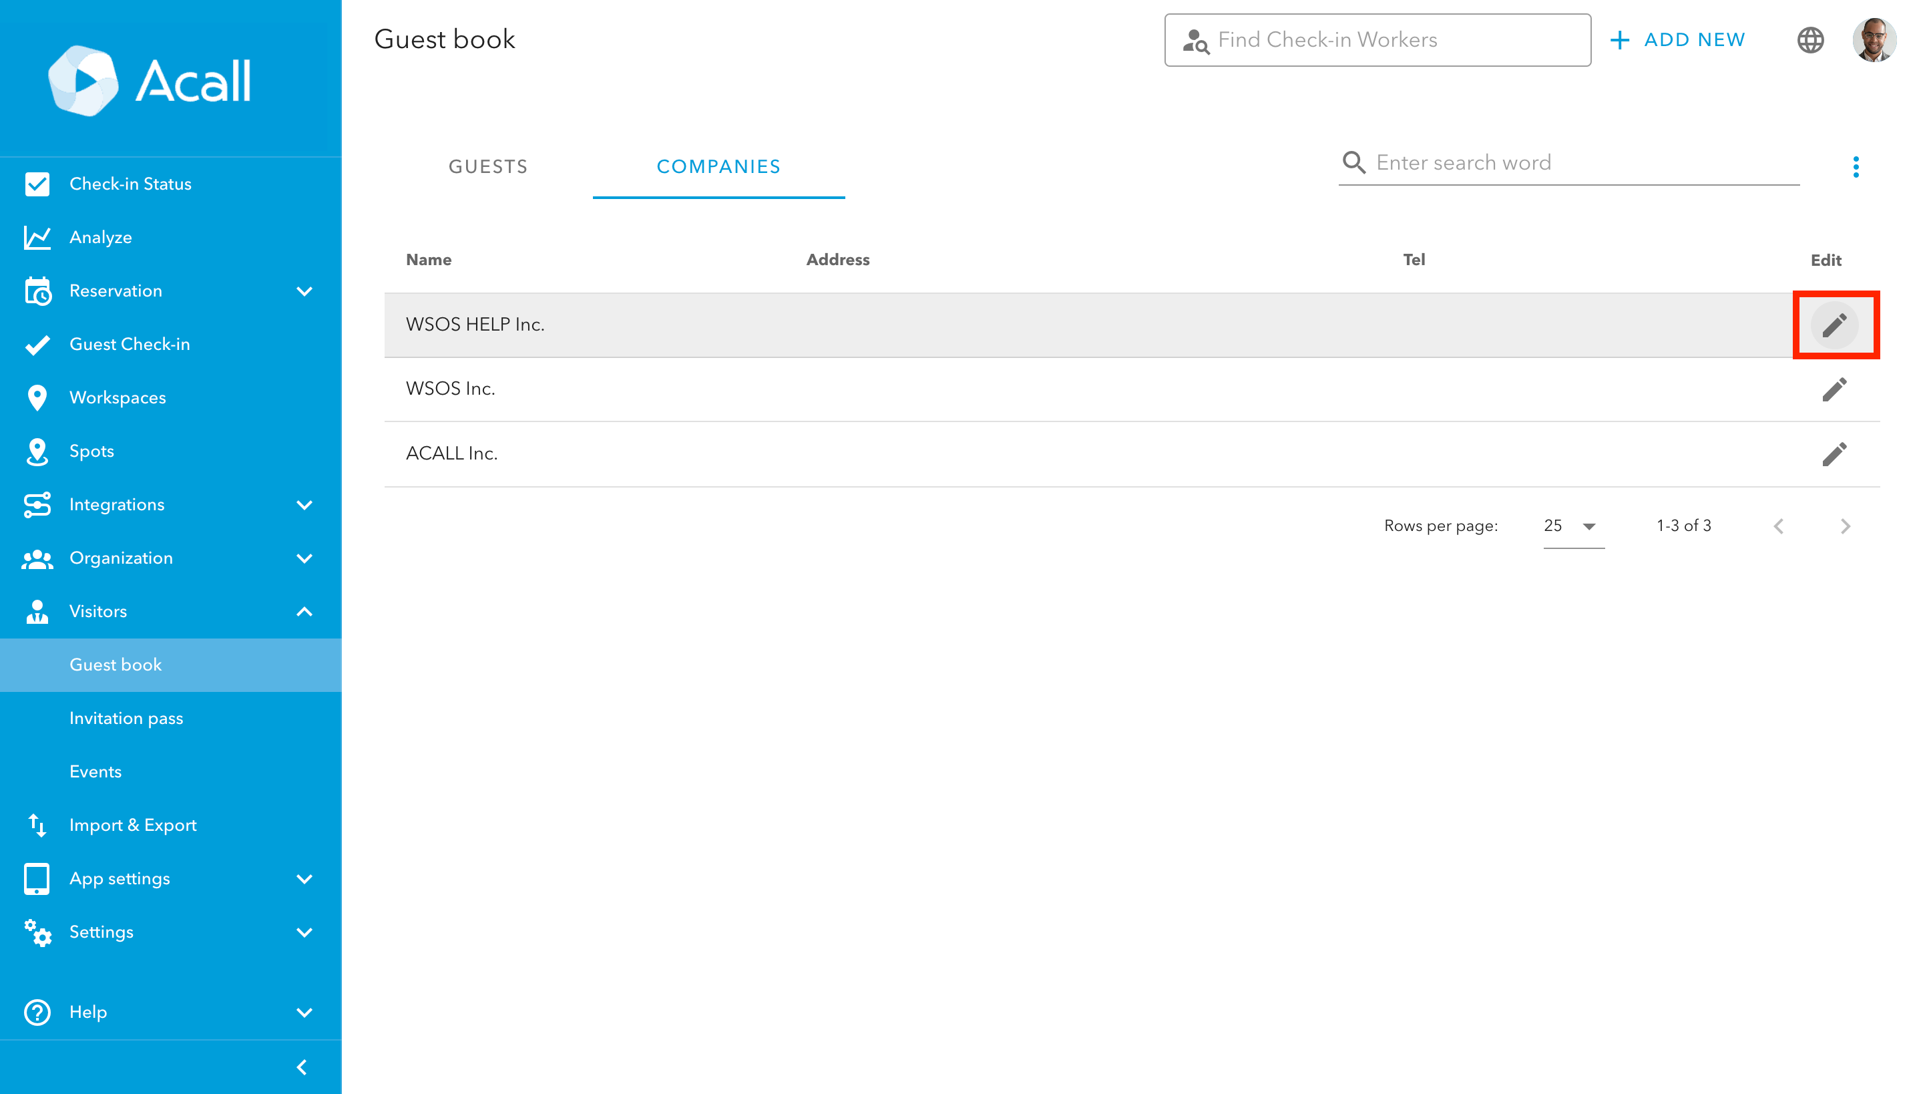This screenshot has width=1923, height=1094.
Task: Collapse the Visitors submenu chevron
Action: (x=304, y=612)
